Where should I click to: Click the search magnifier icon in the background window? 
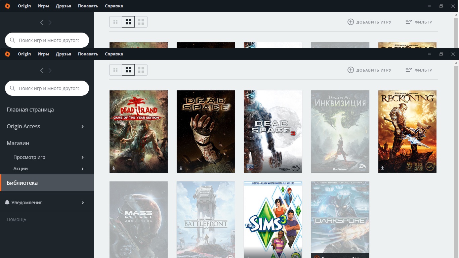[12, 40]
